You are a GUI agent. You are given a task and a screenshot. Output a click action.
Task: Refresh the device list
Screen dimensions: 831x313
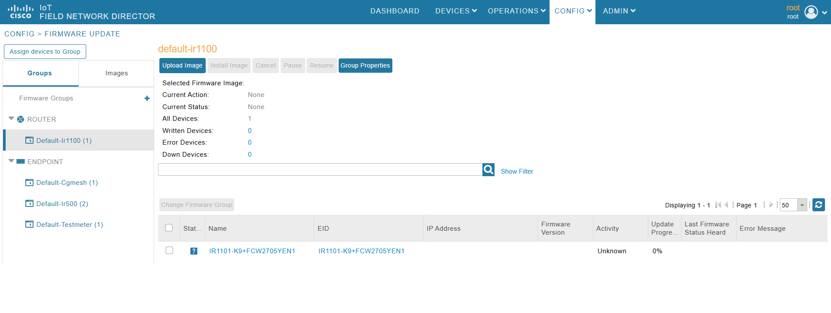click(x=818, y=205)
